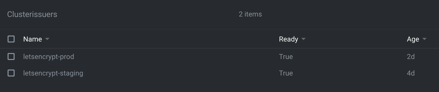The image size is (439, 92).
Task: Click blank space in the letsencrypt-staging row
Action: tap(176, 73)
